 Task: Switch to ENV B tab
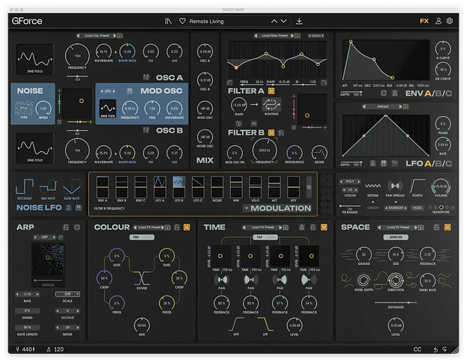tap(438, 94)
